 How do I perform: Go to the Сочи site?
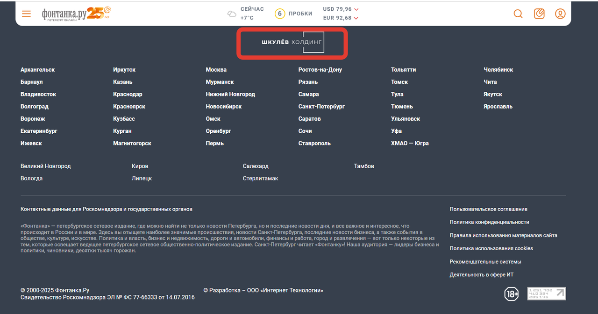pos(305,131)
